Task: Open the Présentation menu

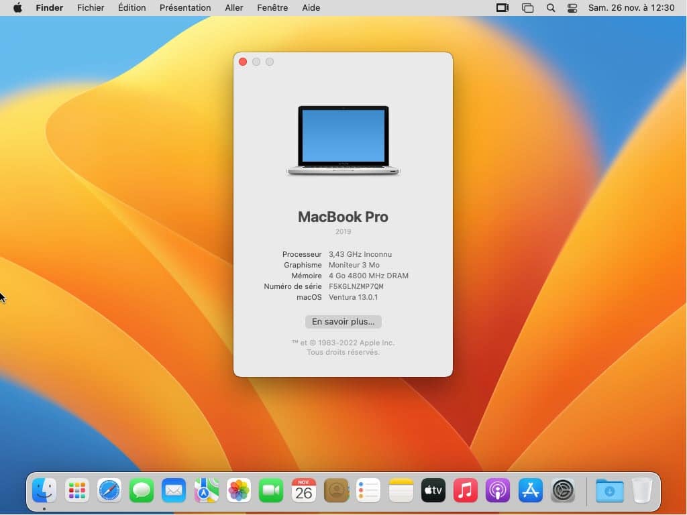Action: 185,8
